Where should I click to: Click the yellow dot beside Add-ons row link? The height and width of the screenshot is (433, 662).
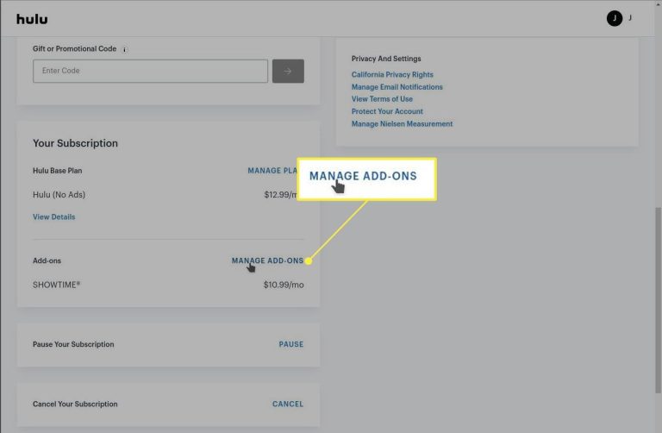309,260
